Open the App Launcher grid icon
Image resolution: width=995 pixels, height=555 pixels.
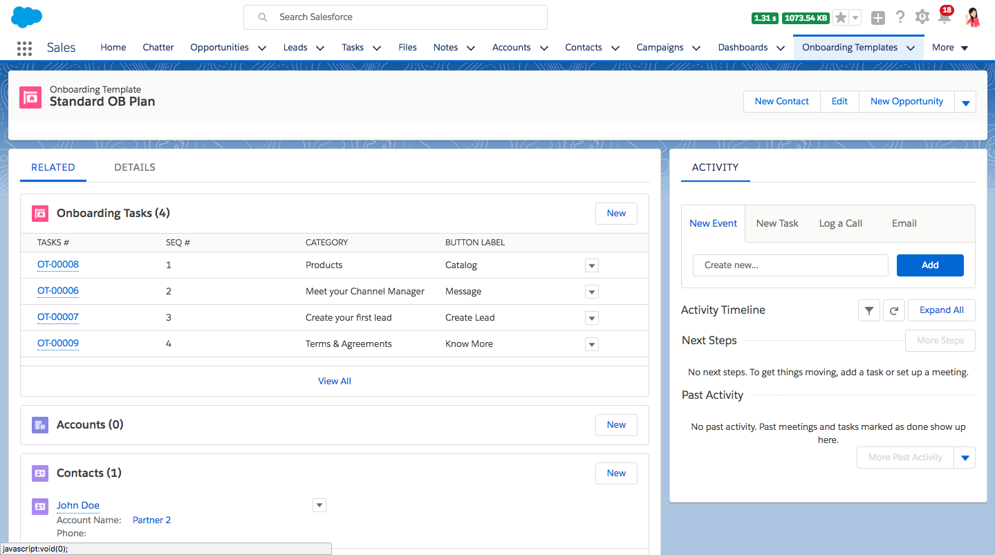pos(25,48)
